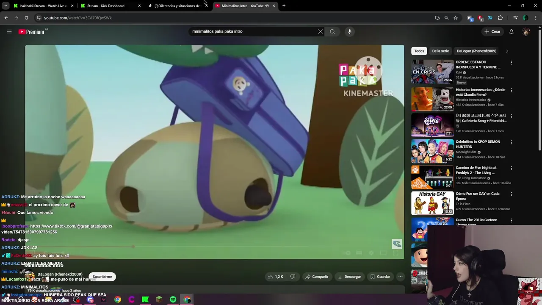Image resolution: width=542 pixels, height=305 pixels.
Task: Click the YouTube search input field
Action: (x=253, y=31)
